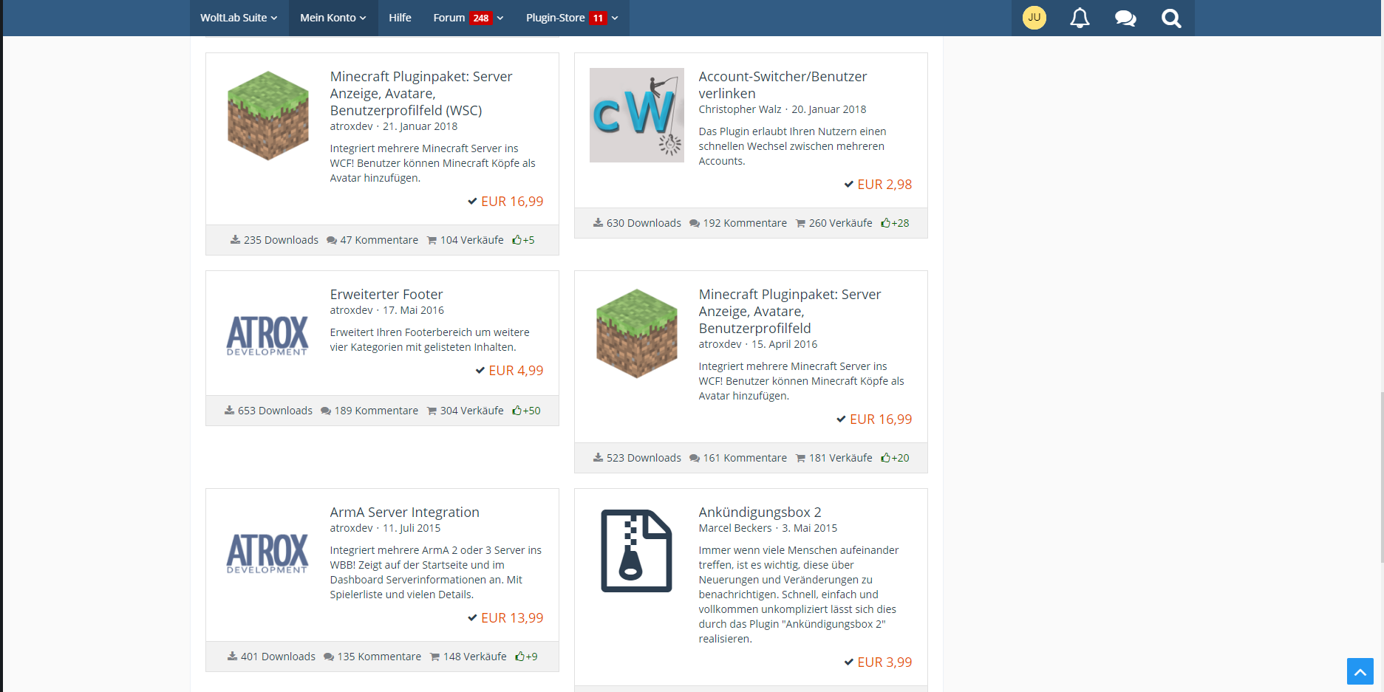Expand the WoltLab Suite dropdown
The image size is (1384, 692).
click(x=239, y=18)
